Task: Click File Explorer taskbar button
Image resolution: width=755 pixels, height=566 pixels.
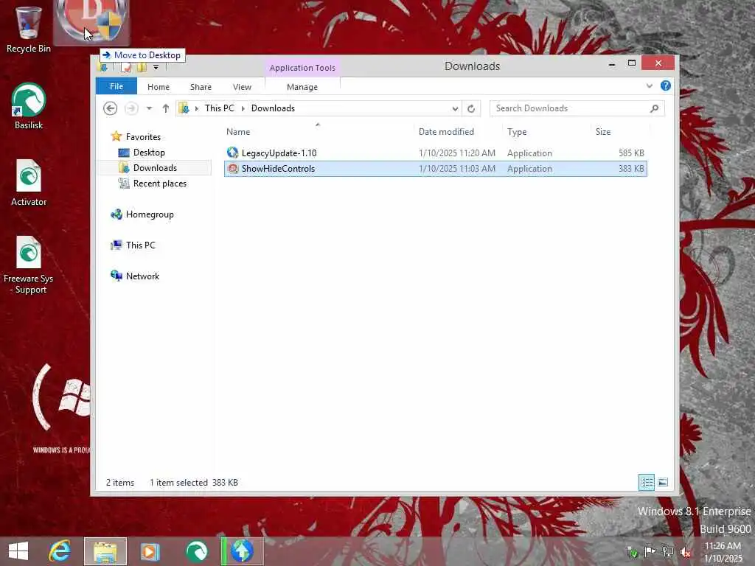Action: point(105,551)
